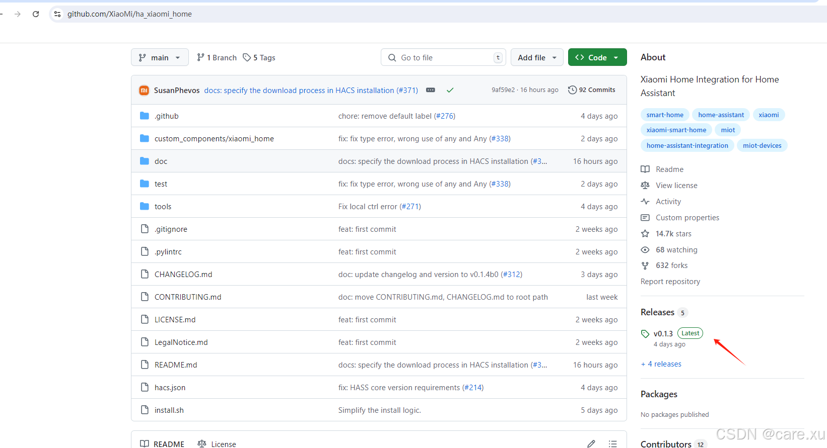Click the github.com address bar URL
The width and height of the screenshot is (827, 448).
coord(129,14)
